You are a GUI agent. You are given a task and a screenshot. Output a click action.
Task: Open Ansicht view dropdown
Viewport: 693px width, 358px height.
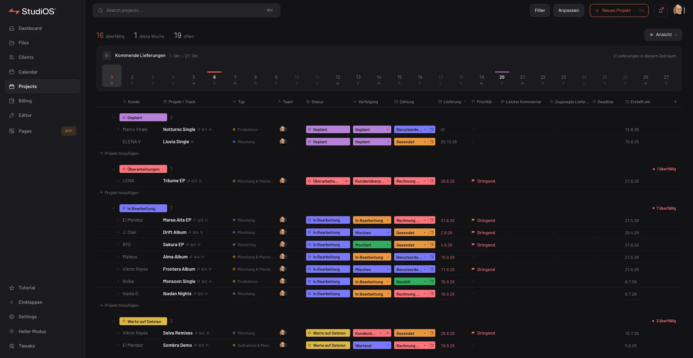[x=663, y=35]
